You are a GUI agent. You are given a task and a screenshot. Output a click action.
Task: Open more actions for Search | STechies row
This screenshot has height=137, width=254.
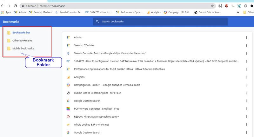(246, 45)
